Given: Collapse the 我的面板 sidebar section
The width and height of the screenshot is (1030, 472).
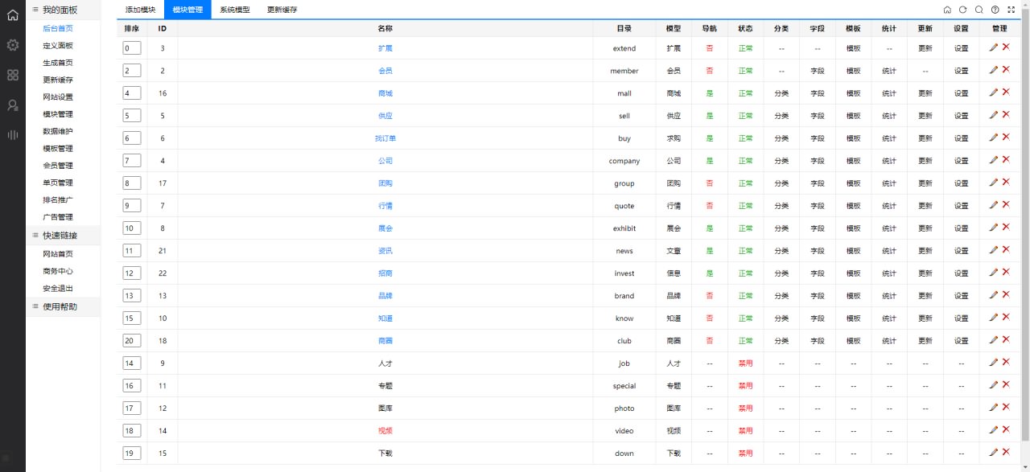Looking at the screenshot, I should coord(60,10).
